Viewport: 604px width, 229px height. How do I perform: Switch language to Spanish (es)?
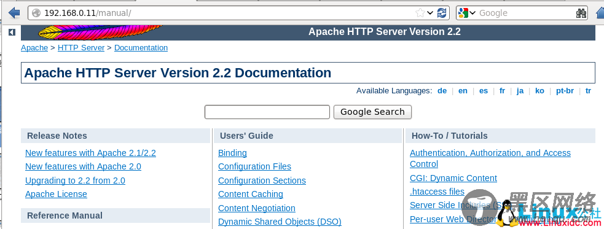pos(484,91)
